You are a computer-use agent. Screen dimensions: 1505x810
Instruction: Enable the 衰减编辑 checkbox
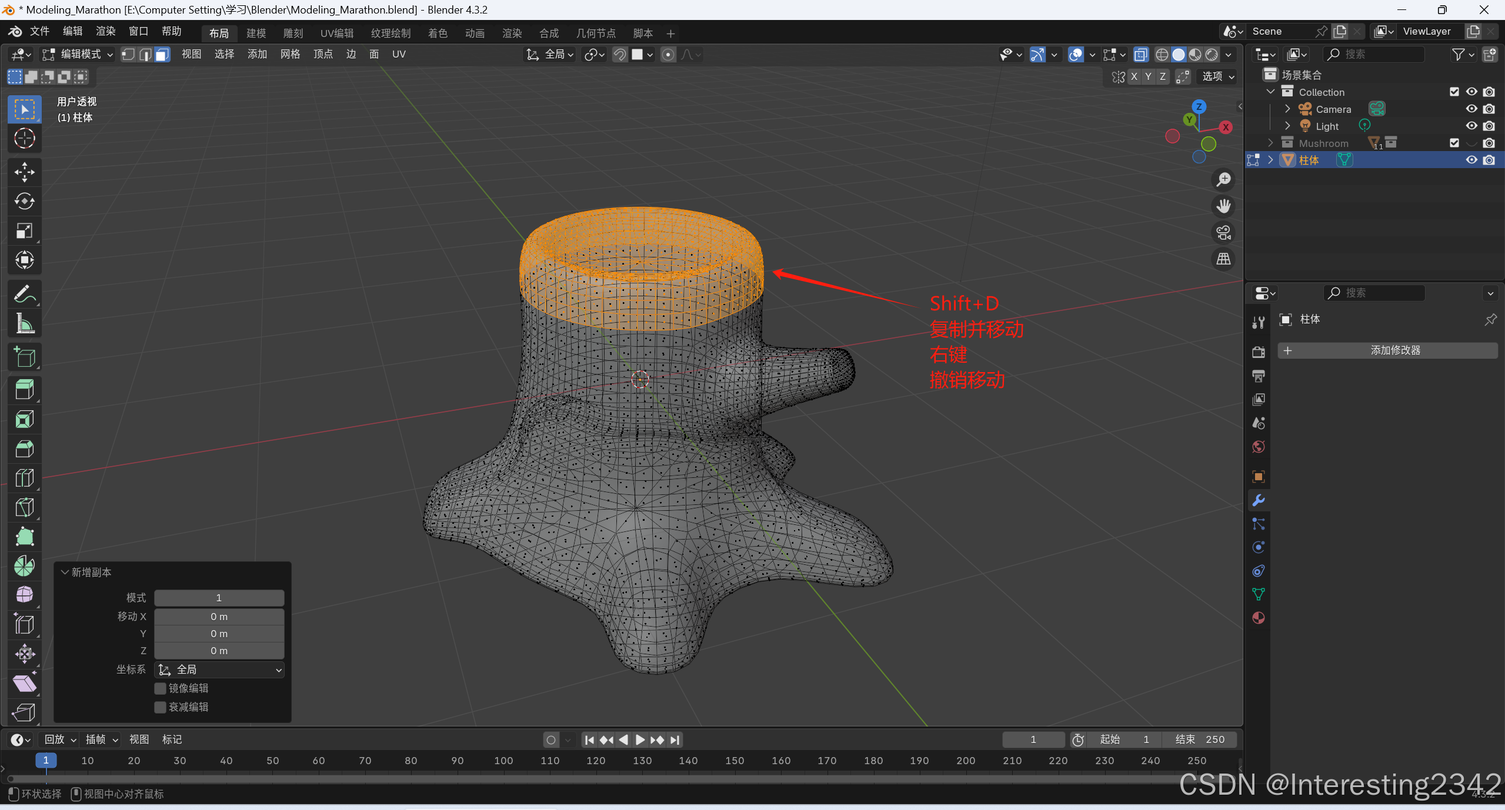click(160, 707)
